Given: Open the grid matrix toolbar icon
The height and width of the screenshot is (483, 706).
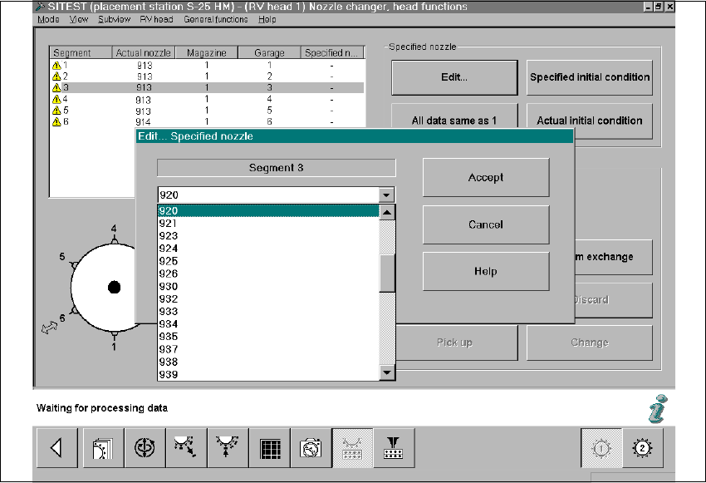Looking at the screenshot, I should tap(269, 449).
